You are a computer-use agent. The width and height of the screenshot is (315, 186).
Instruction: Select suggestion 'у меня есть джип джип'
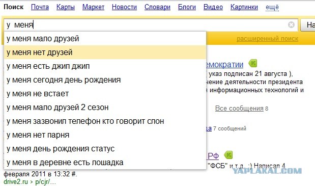coord(105,66)
